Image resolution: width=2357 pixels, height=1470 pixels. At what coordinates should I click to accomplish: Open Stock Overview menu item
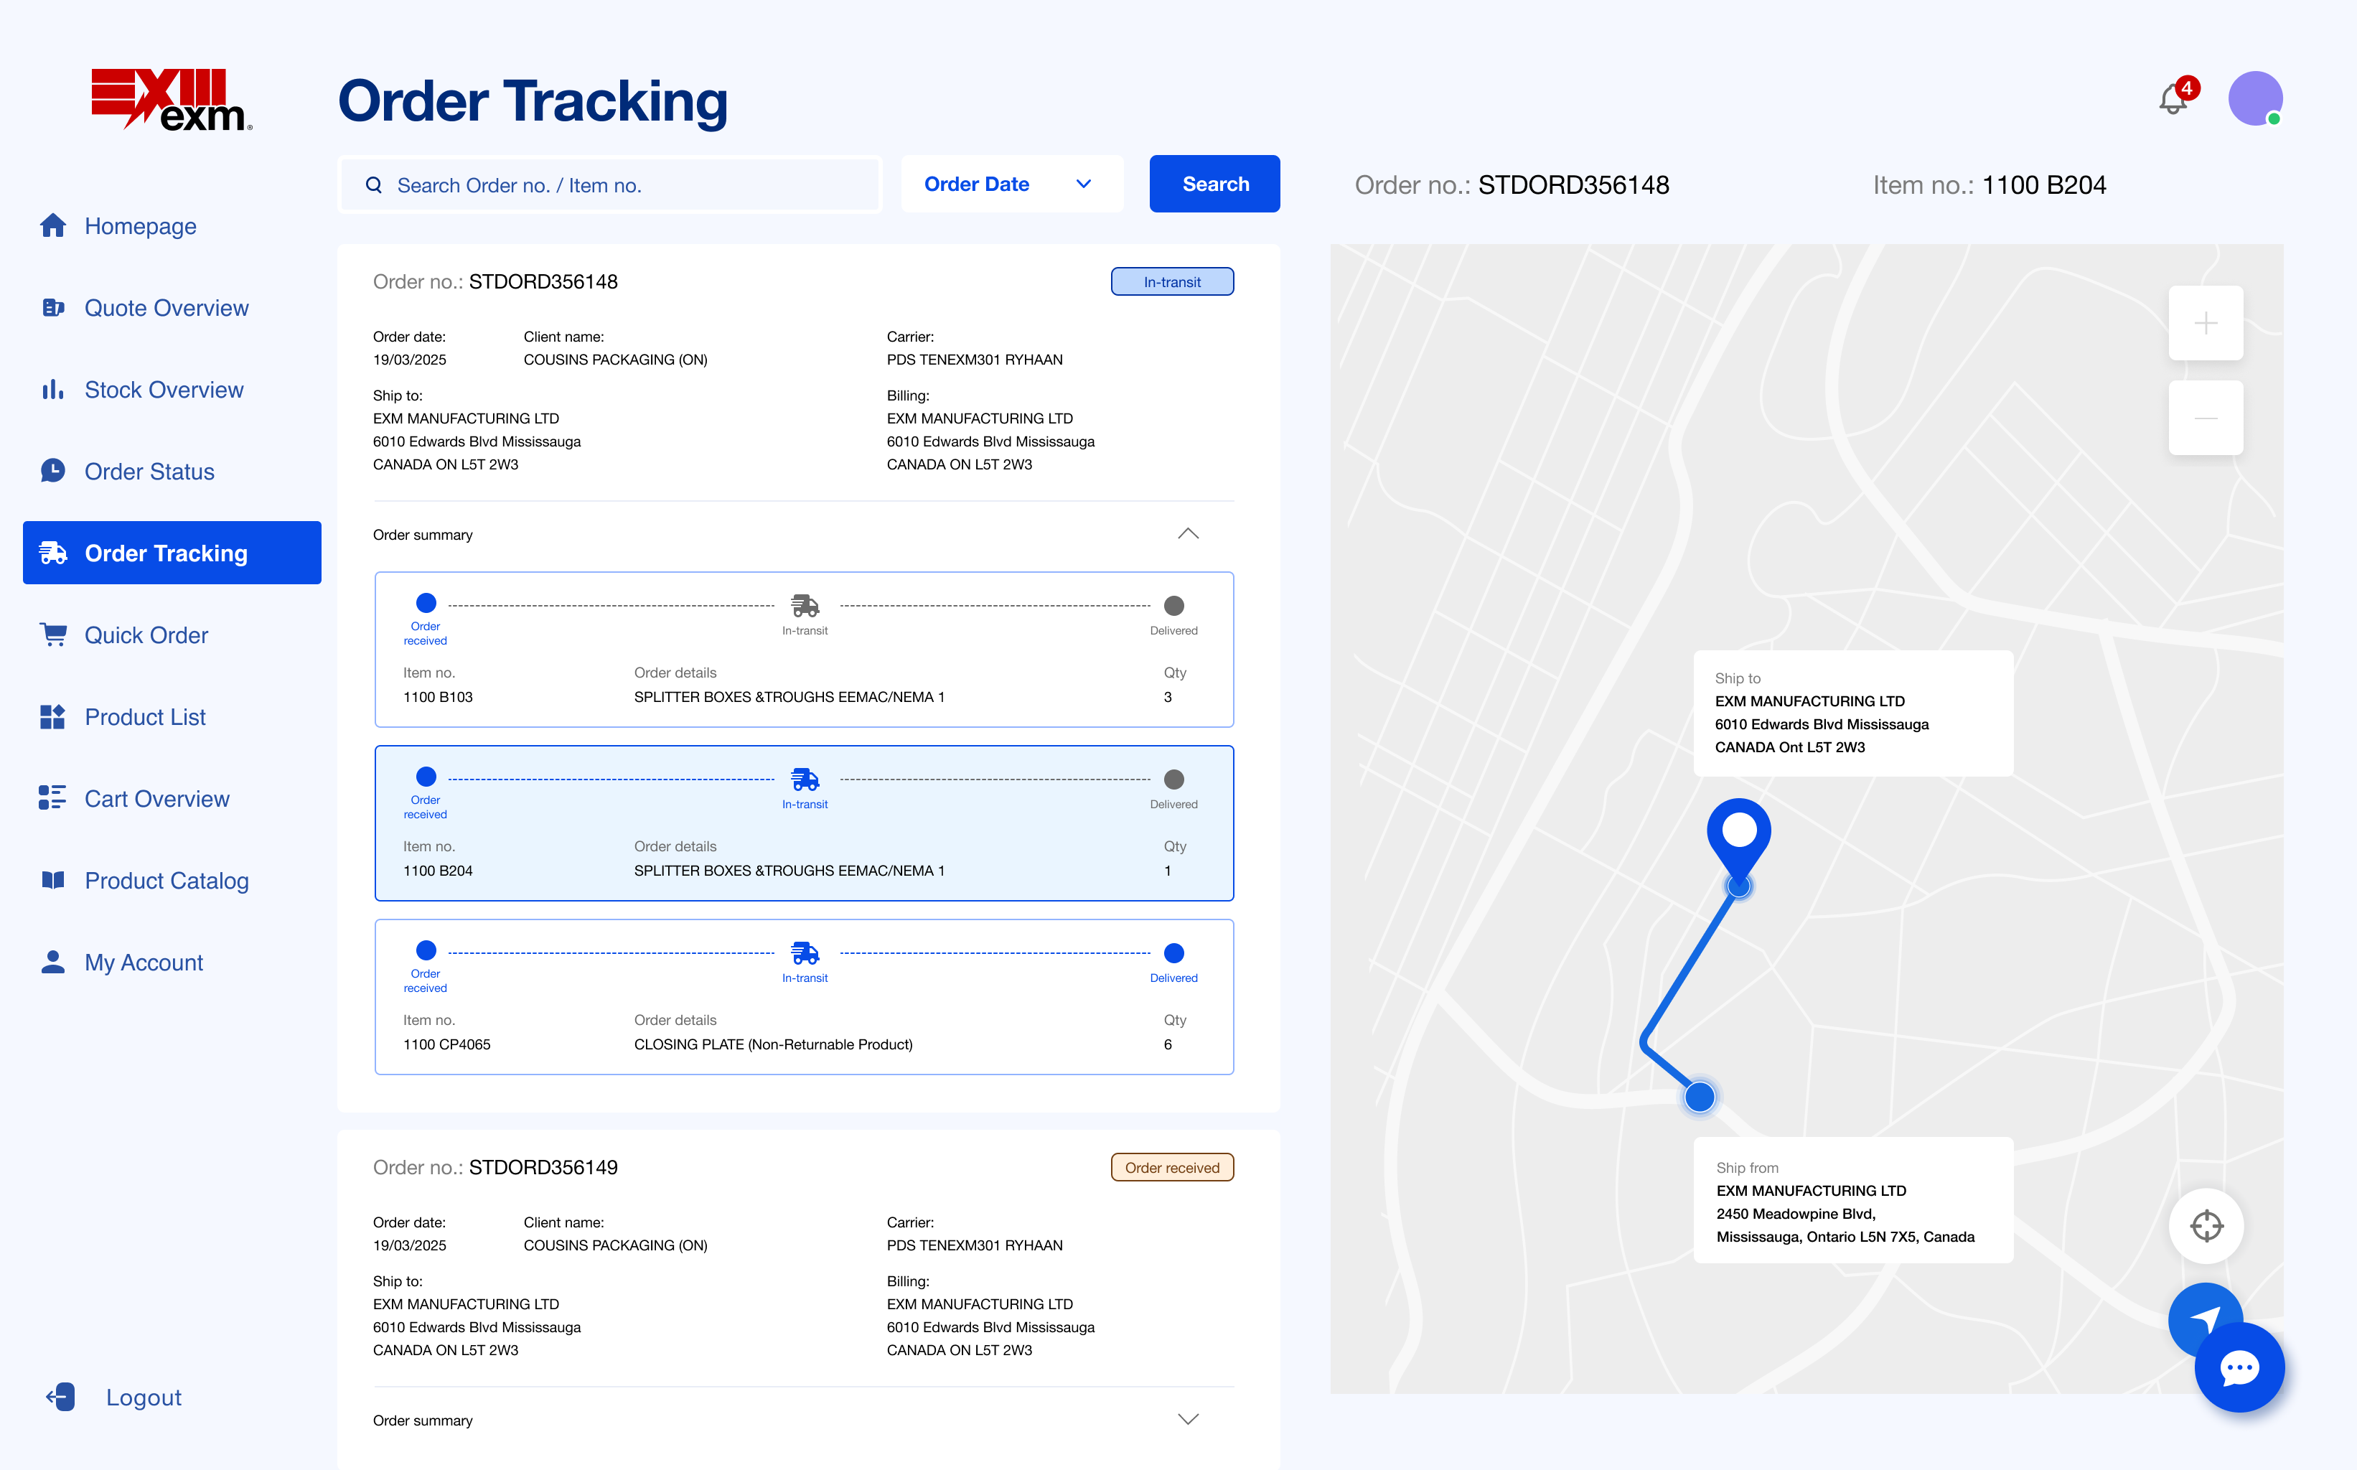[164, 390]
